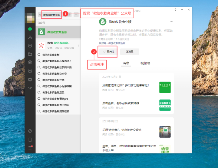Select suggestion 微信收款商业版青蛙pro

58,99
